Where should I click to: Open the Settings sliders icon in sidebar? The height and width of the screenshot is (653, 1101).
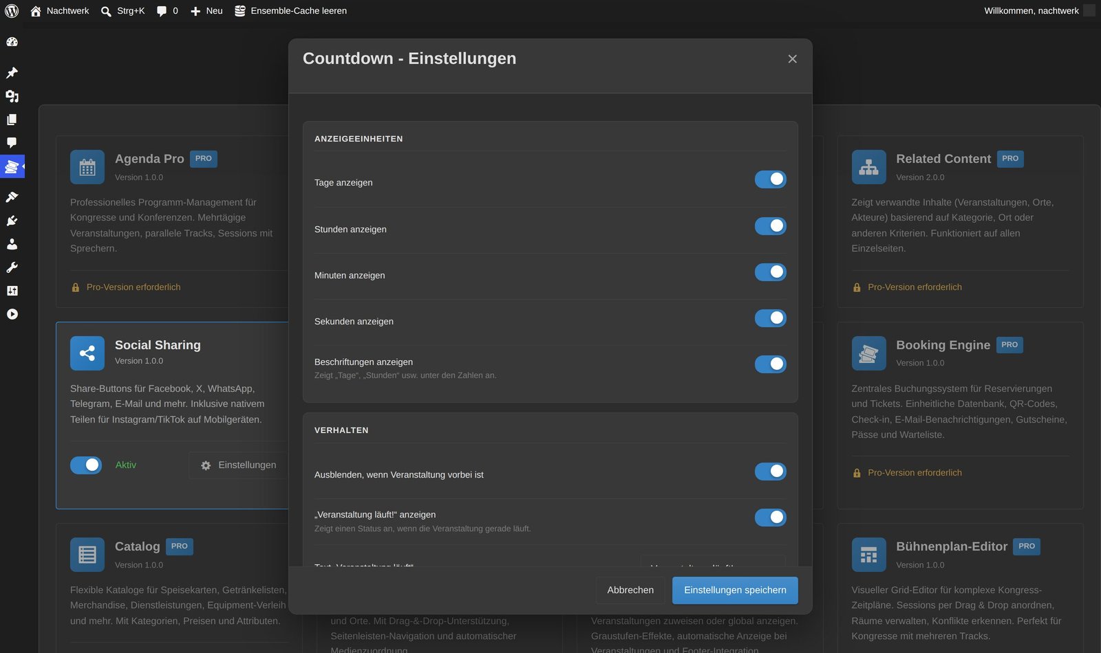[x=12, y=291]
